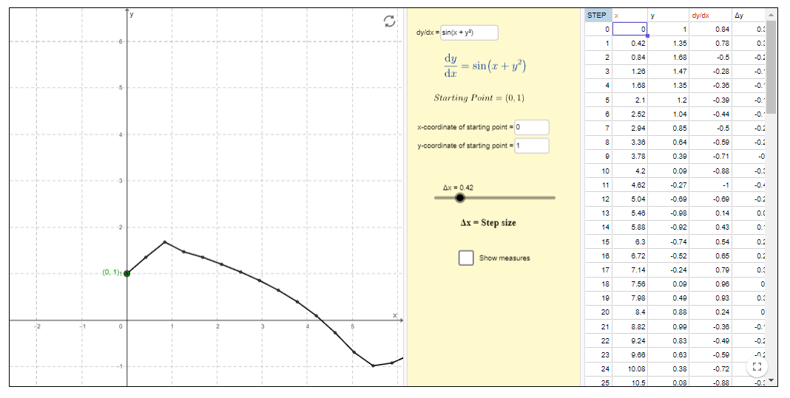
Task: Click the Δx = 0.42 slider label
Action: coord(458,188)
